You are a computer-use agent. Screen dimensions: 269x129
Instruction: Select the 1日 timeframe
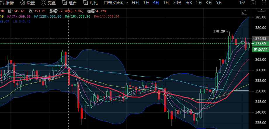pos(146,3)
